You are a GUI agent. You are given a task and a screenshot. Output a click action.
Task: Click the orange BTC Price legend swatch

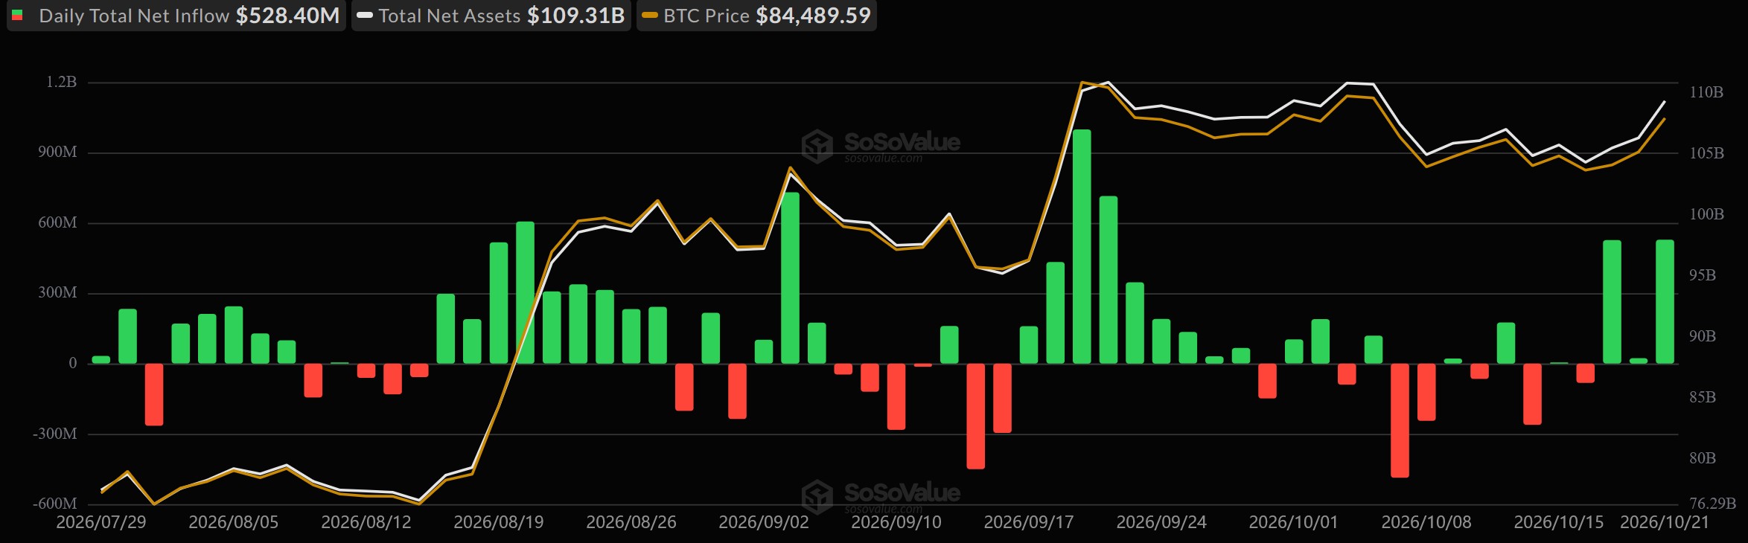coord(650,16)
